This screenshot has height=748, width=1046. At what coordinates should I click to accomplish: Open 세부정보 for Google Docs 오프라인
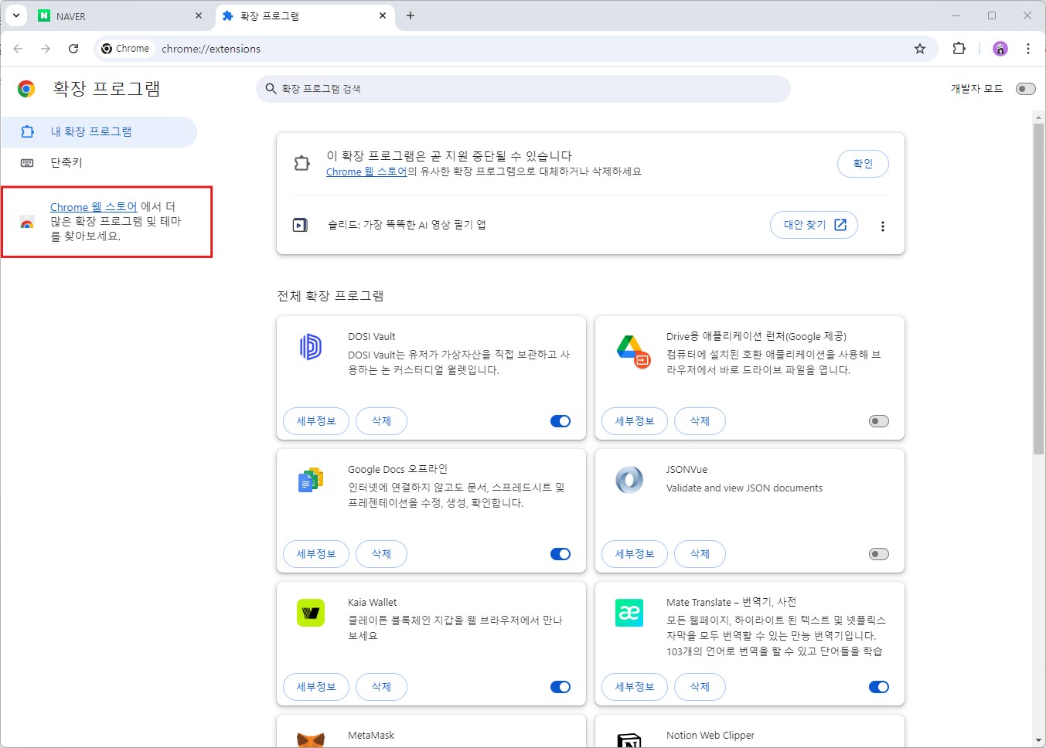pyautogui.click(x=316, y=554)
